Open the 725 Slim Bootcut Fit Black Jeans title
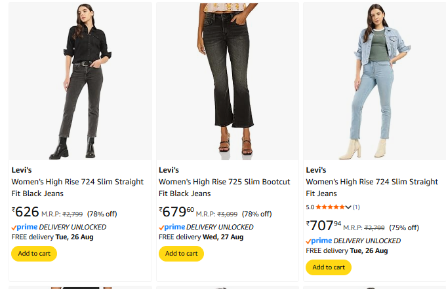446x289 pixels. tap(224, 188)
